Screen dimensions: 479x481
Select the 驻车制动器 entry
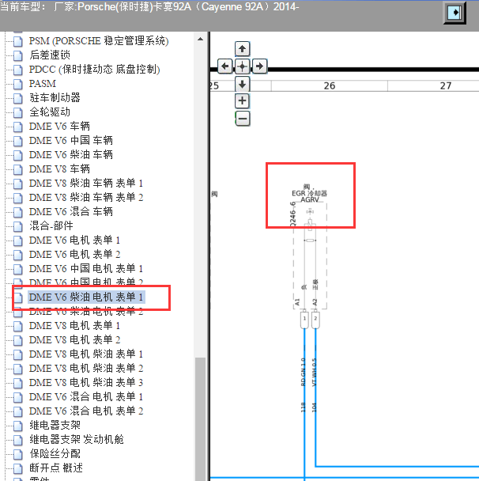click(55, 98)
